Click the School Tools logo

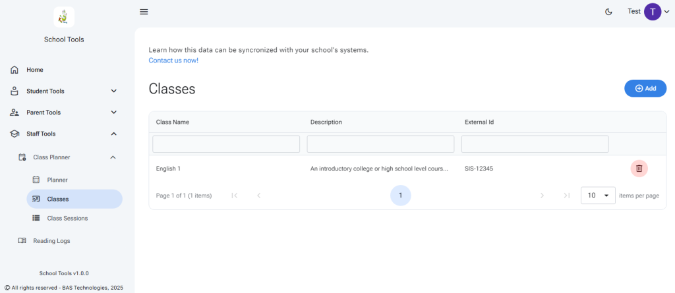[64, 17]
